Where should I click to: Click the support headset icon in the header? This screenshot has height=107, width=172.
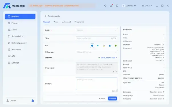point(105,6)
